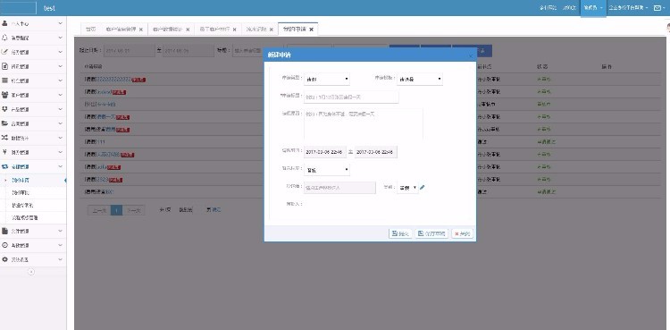Click the title input field in dialog
This screenshot has width=670, height=330.
tap(351, 97)
